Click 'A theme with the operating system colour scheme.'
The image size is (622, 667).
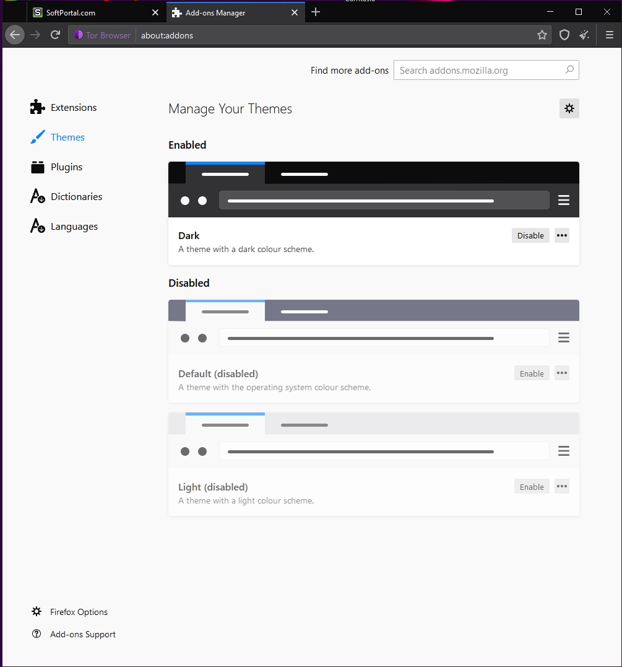(275, 388)
